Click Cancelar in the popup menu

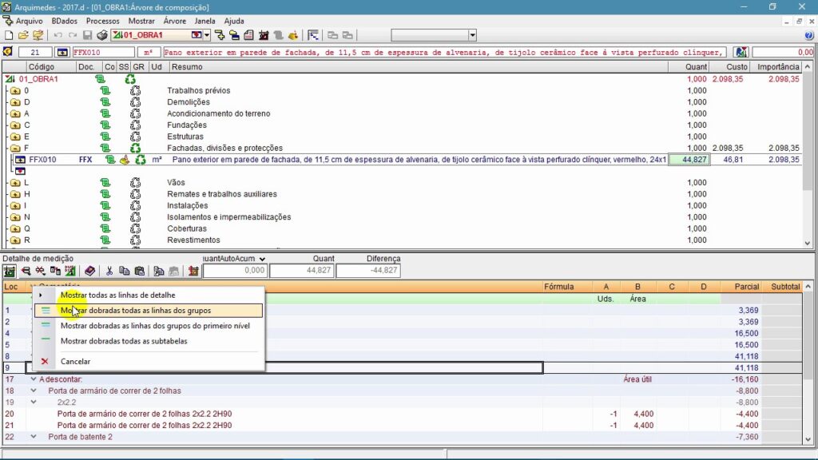click(75, 362)
